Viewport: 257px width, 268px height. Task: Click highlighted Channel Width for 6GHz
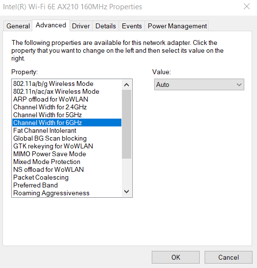[67, 123]
